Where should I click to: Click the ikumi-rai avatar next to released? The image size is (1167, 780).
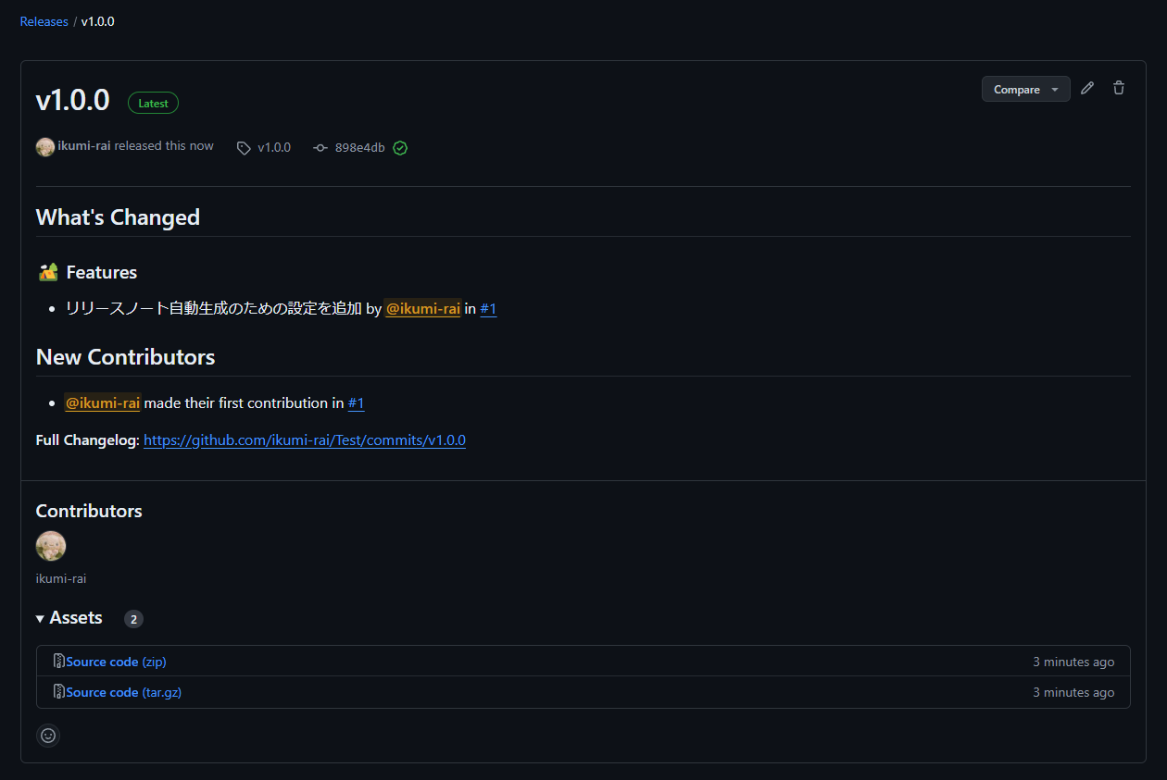tap(45, 147)
